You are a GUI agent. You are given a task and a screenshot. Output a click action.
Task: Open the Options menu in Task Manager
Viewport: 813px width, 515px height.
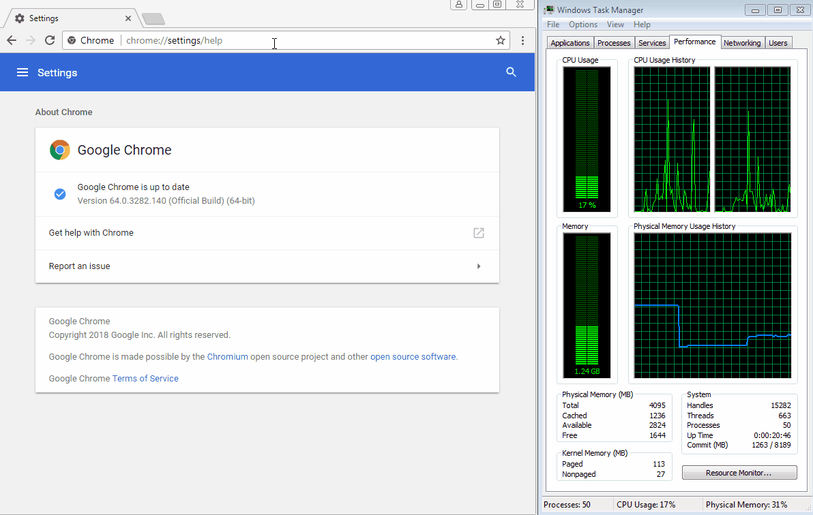583,25
